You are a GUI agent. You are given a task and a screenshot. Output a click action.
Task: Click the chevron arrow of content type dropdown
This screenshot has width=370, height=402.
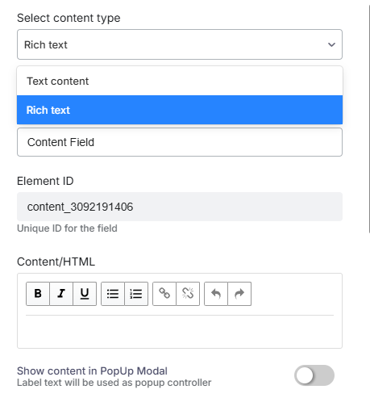pyautogui.click(x=331, y=44)
